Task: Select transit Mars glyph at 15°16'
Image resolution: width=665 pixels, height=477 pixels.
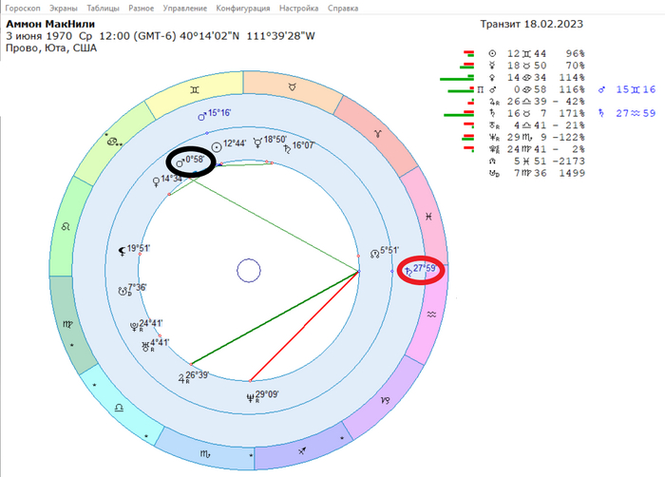Action: (x=202, y=116)
